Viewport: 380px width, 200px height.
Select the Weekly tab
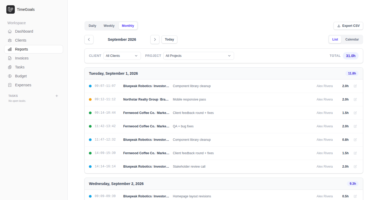(109, 26)
